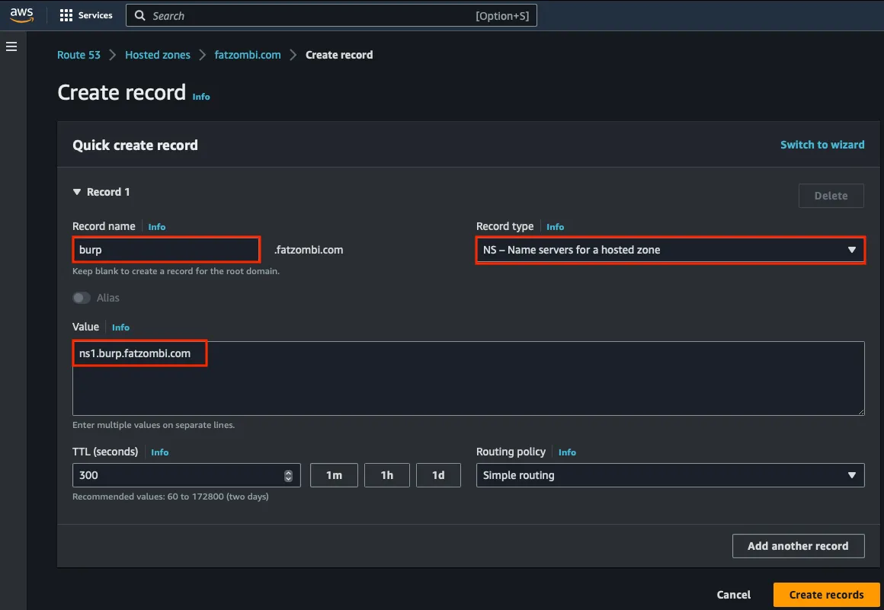Open Info link for TTL seconds
884x610 pixels.
[159, 452]
